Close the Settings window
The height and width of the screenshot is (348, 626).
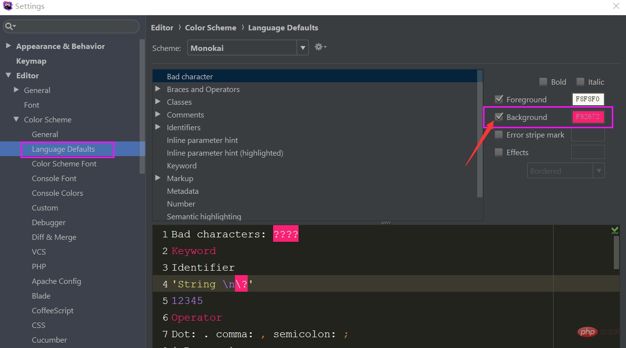pos(616,6)
